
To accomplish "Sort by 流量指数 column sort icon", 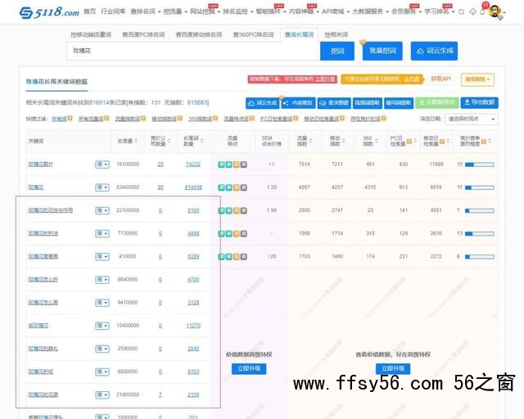I will pos(311,141).
